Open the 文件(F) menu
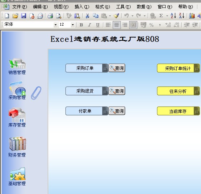 coord(20,7)
